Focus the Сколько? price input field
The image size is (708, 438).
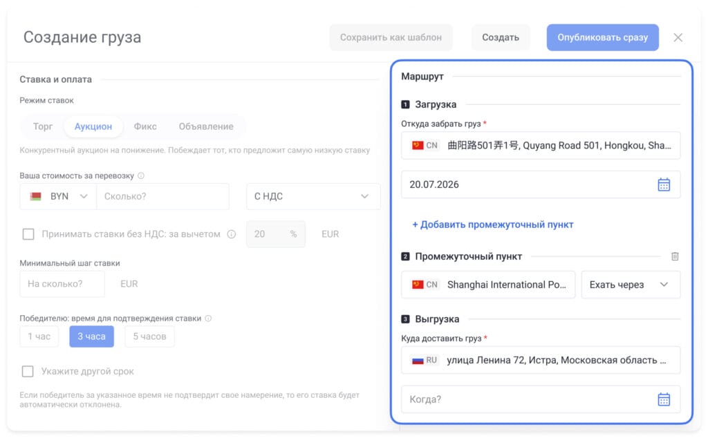pos(162,196)
